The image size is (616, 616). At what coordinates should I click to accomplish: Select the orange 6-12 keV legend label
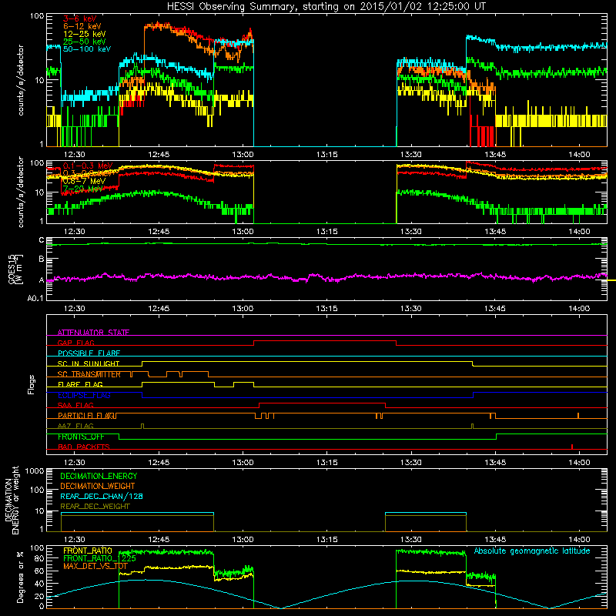pos(82,26)
